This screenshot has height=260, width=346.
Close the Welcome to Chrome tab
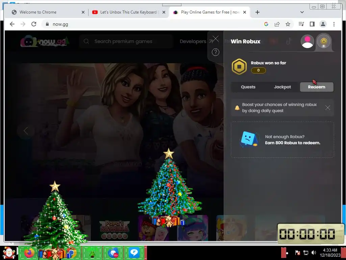point(83,12)
